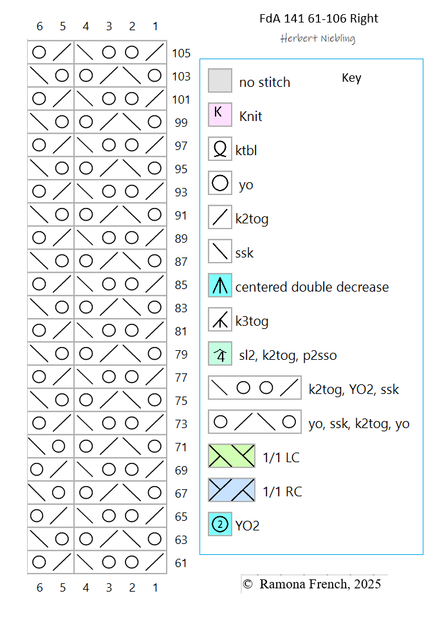Click the chart title FdA 141 61-106 Right
Viewport: 435px width, 618px height.
319,19
